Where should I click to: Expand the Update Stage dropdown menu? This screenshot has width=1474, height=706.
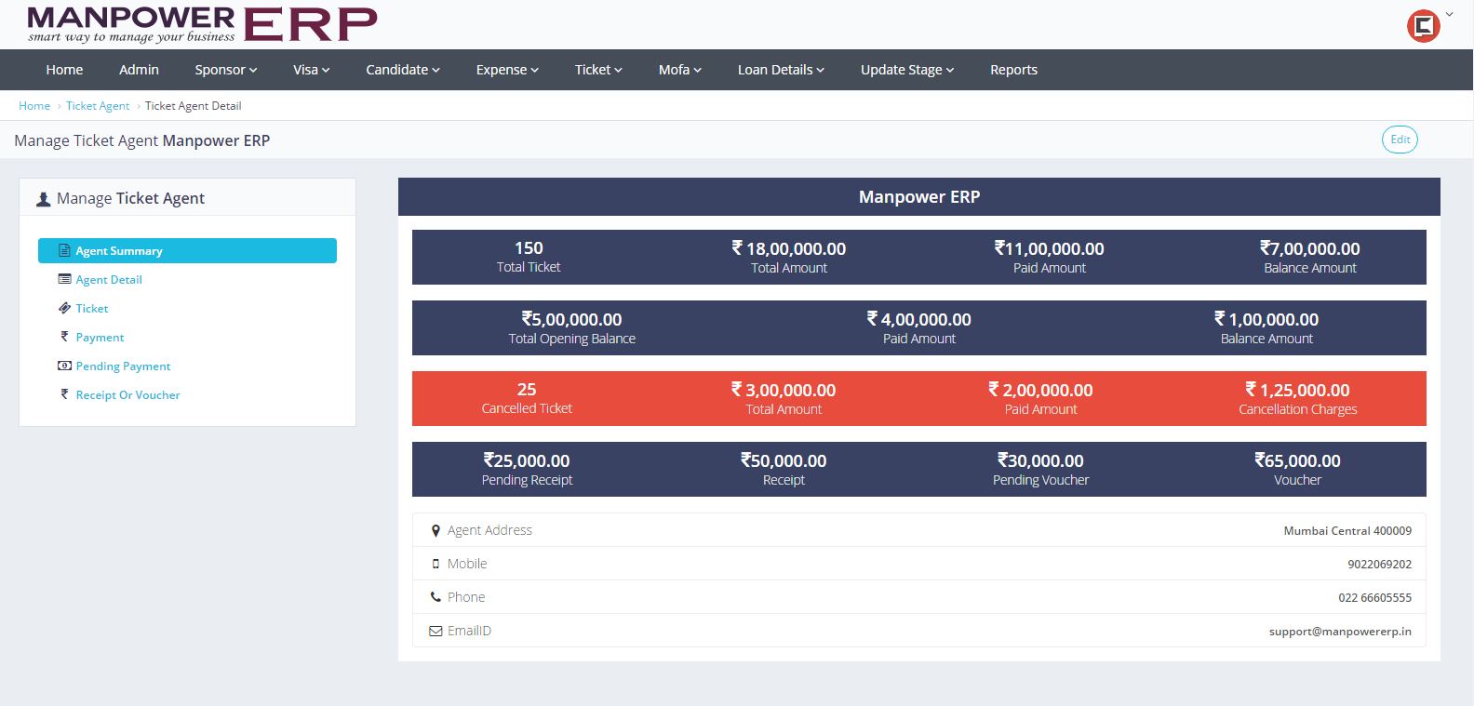(907, 70)
